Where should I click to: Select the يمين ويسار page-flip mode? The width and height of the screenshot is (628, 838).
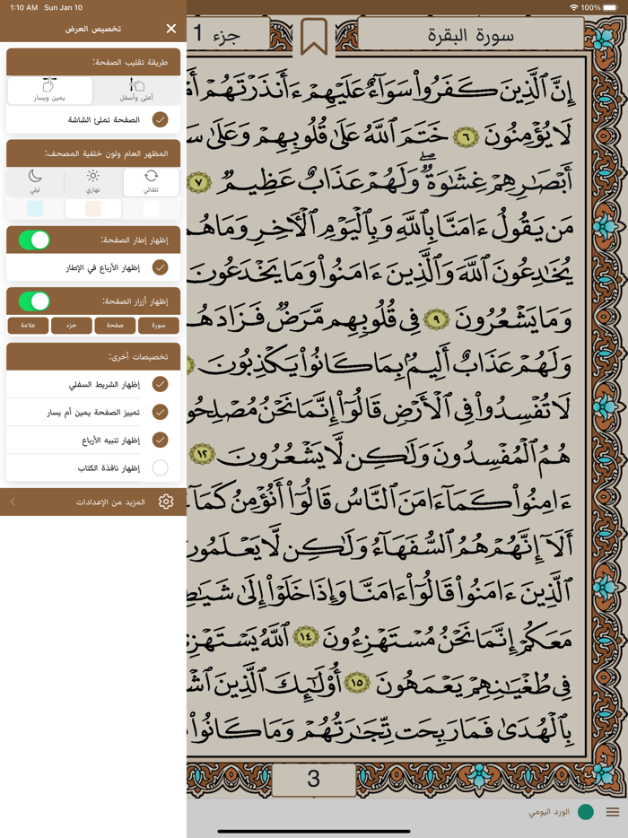click(49, 91)
